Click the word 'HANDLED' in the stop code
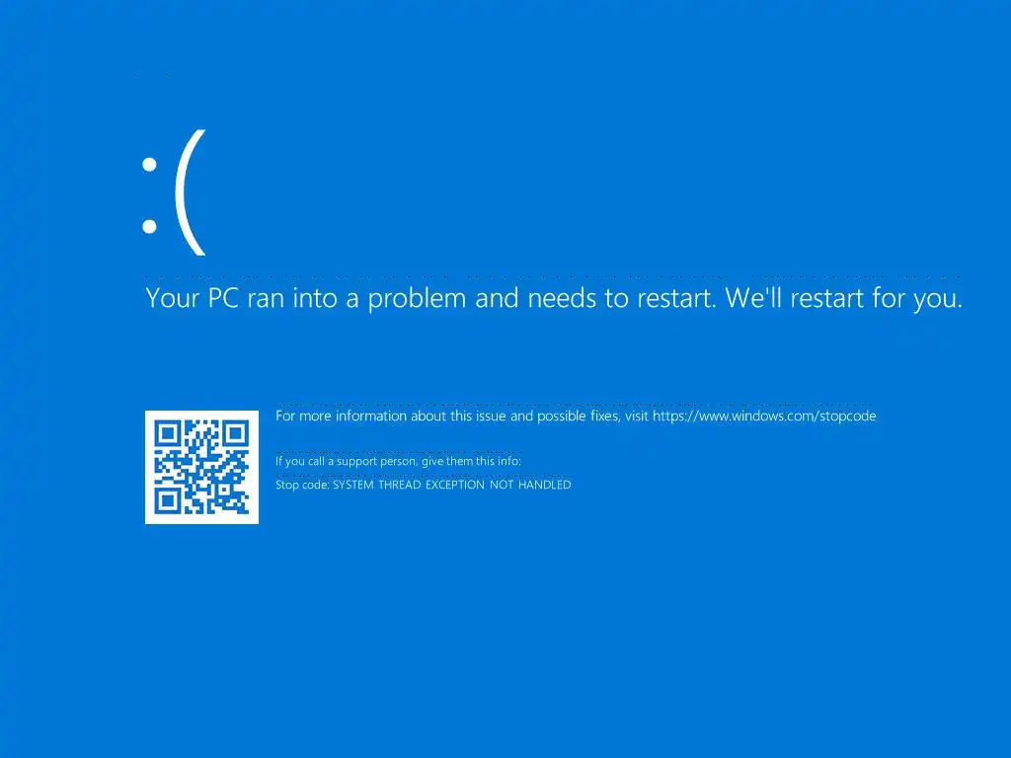Image resolution: width=1011 pixels, height=758 pixels. click(x=545, y=485)
